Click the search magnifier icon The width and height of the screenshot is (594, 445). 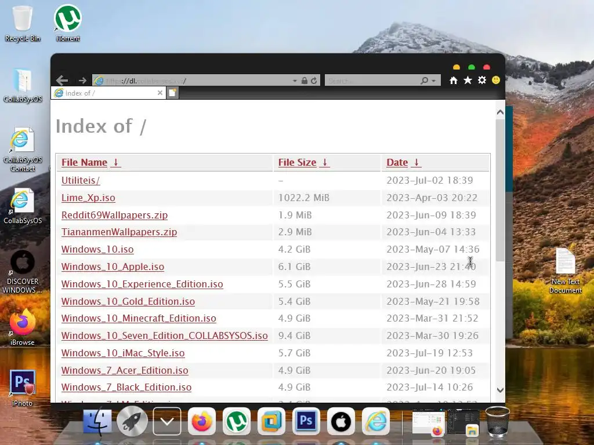(424, 81)
